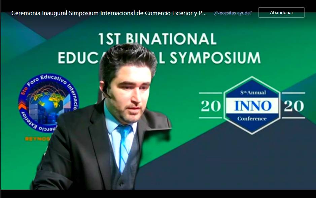Image resolution: width=316 pixels, height=198 pixels.
Task: Click the right "20" beside the INNO logo
Action: point(293,106)
